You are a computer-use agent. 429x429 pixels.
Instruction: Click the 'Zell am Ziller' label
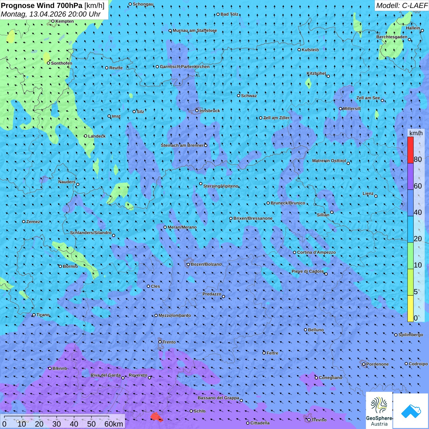tap(276, 118)
